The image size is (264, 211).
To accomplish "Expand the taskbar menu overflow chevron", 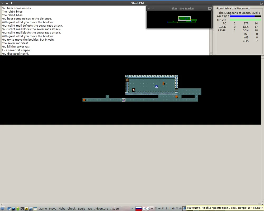I will (x=132, y=209).
